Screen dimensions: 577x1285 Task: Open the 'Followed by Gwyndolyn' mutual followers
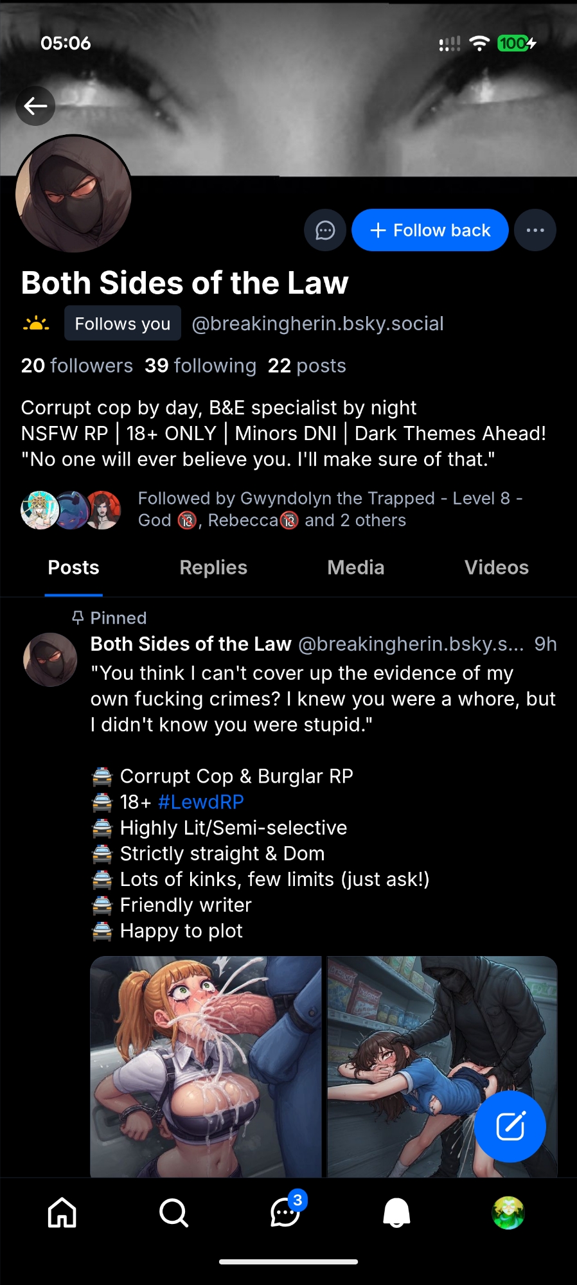[330, 509]
